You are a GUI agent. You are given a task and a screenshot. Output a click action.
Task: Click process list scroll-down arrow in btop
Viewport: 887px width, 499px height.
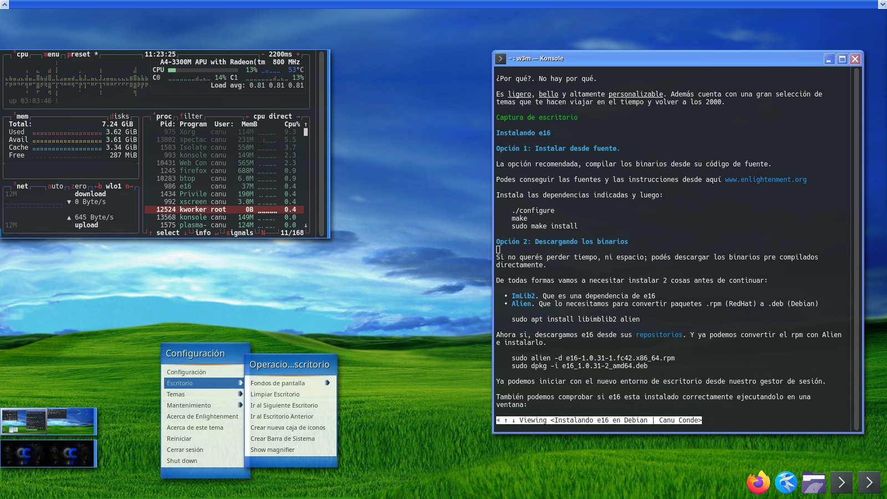[x=305, y=225]
